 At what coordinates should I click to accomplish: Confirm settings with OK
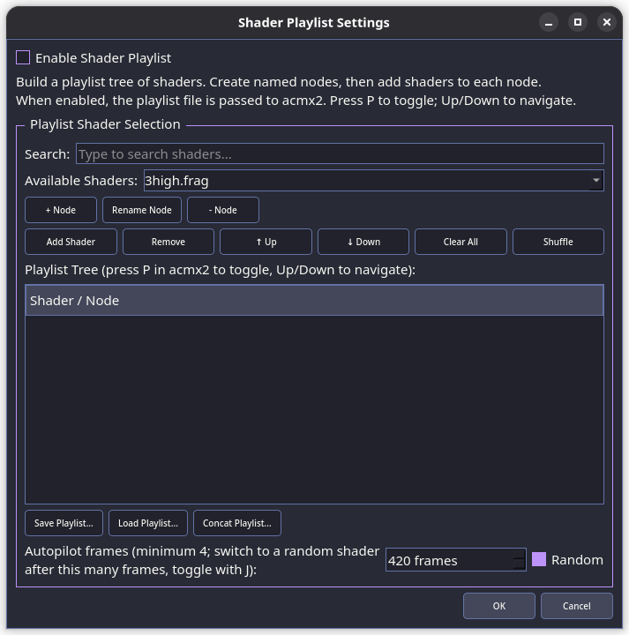click(x=499, y=606)
